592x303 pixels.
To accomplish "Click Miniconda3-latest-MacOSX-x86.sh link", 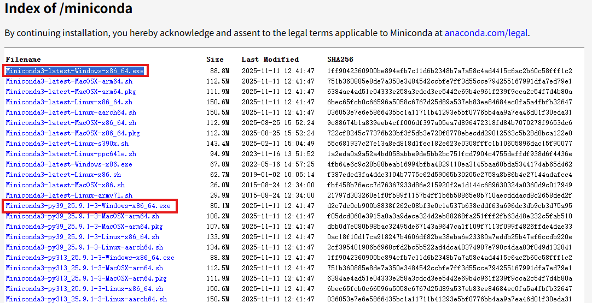I will 65,185.
